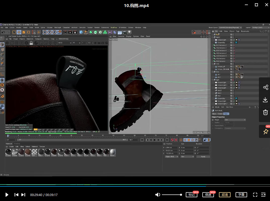Collapse the light2 group in Object Manager
The width and height of the screenshot is (270, 201).
212,37
